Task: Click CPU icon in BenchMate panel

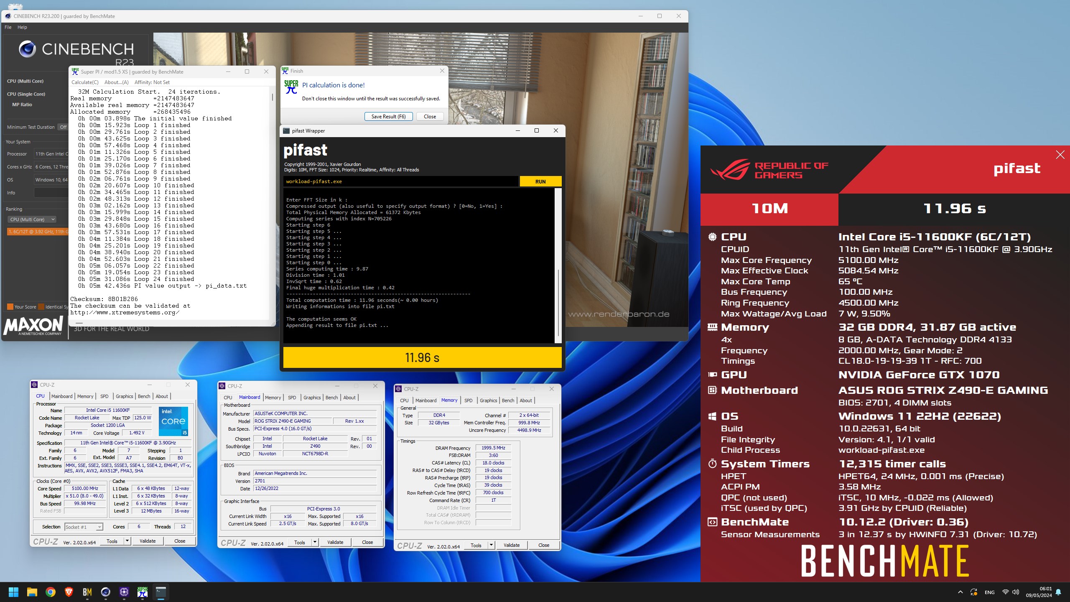Action: [712, 237]
